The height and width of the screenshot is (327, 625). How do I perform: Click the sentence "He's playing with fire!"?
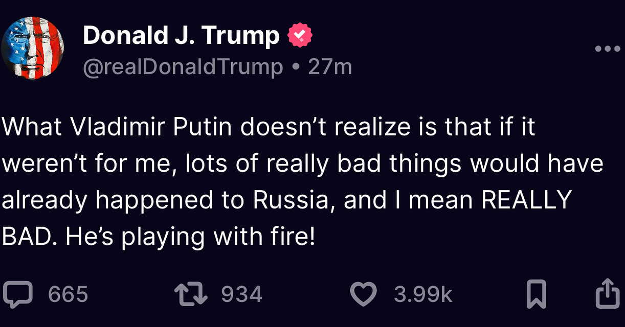pyautogui.click(x=191, y=236)
